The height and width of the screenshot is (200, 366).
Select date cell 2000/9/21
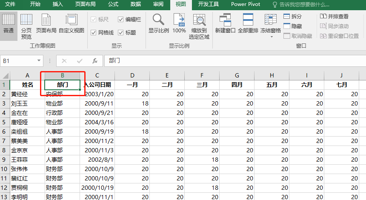point(97,113)
